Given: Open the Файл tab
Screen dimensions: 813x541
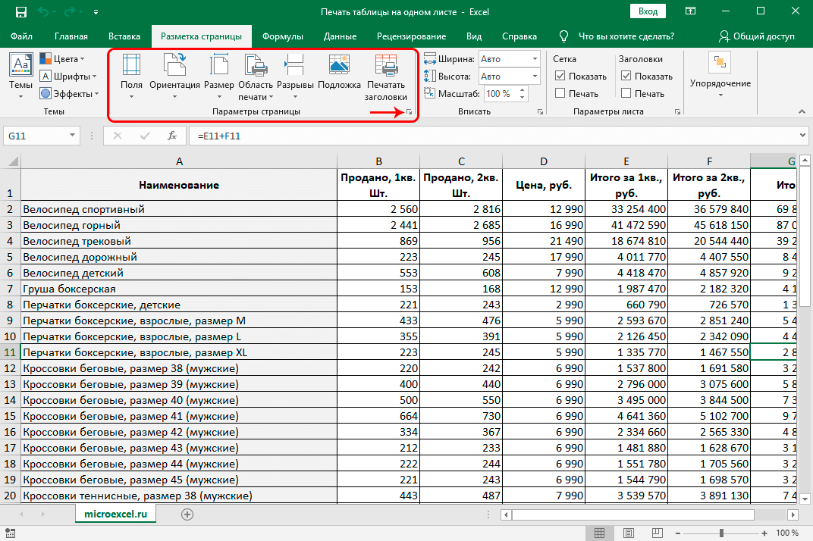Looking at the screenshot, I should click(x=21, y=36).
